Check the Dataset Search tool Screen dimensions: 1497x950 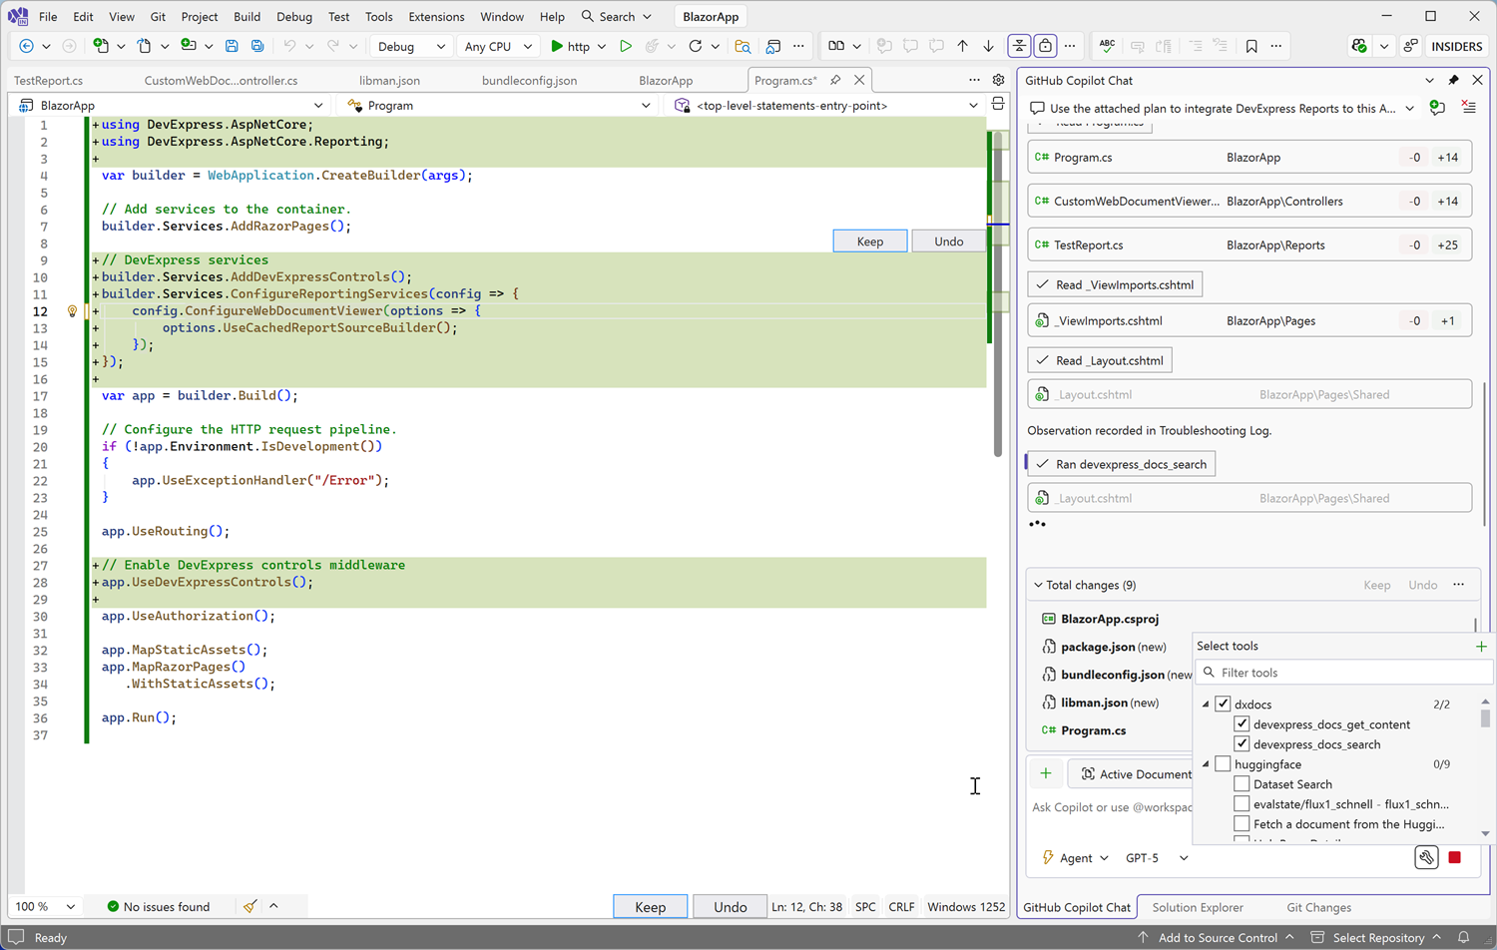coord(1242,783)
